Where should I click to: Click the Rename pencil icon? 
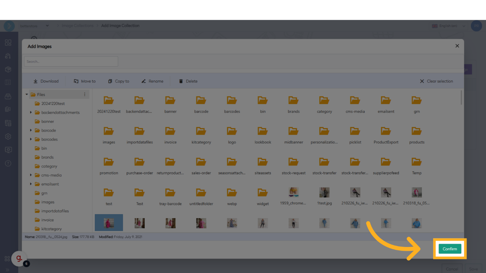[x=144, y=81]
